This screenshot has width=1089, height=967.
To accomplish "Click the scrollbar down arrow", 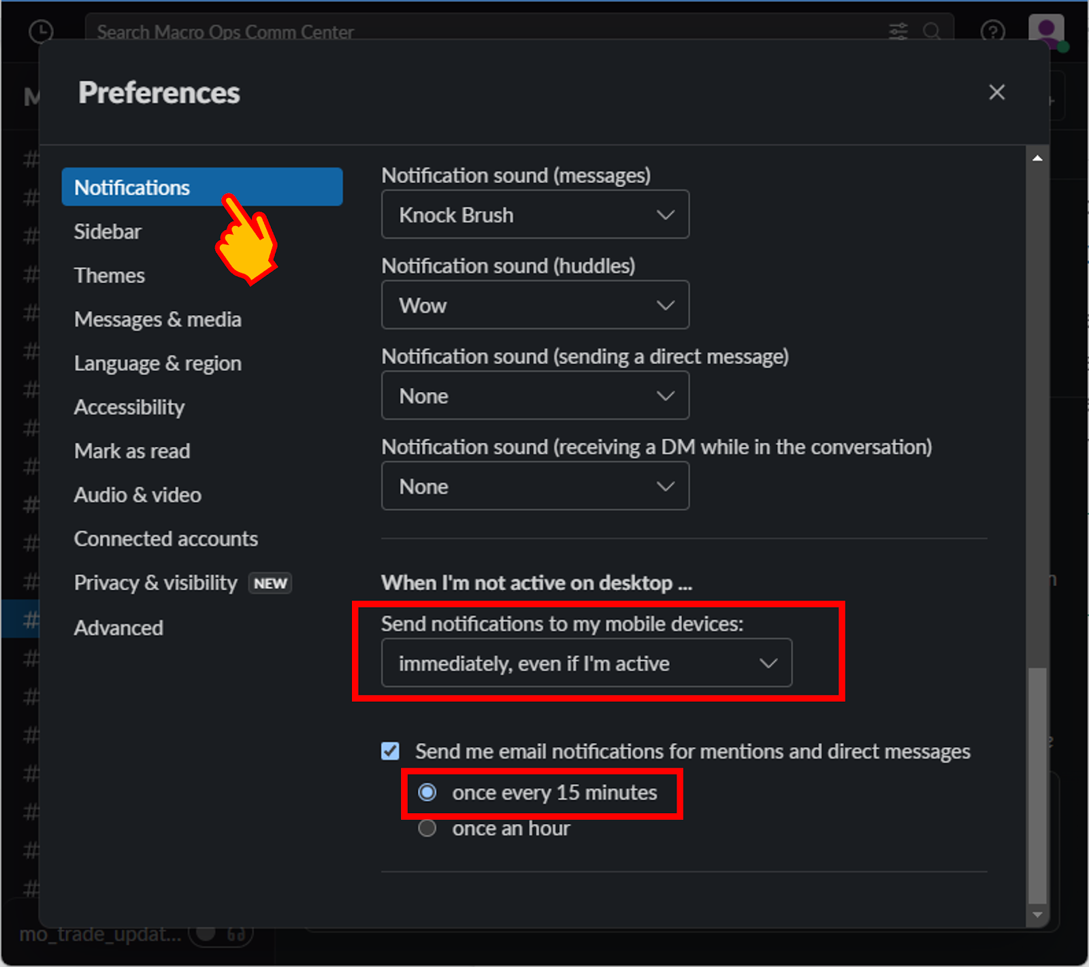I will pos(1037,915).
